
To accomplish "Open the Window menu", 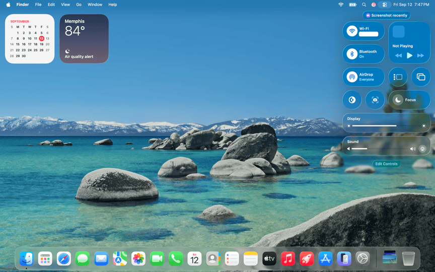I will (x=95, y=5).
